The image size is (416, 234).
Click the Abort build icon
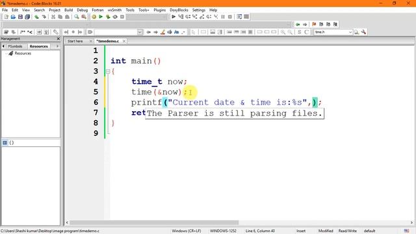[x=122, y=17]
